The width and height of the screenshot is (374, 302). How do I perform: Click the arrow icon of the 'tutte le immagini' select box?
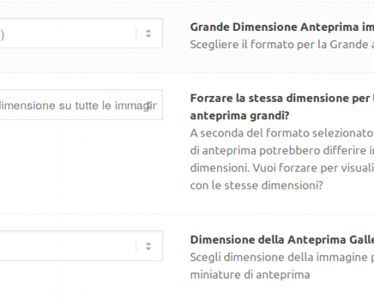click(x=148, y=105)
